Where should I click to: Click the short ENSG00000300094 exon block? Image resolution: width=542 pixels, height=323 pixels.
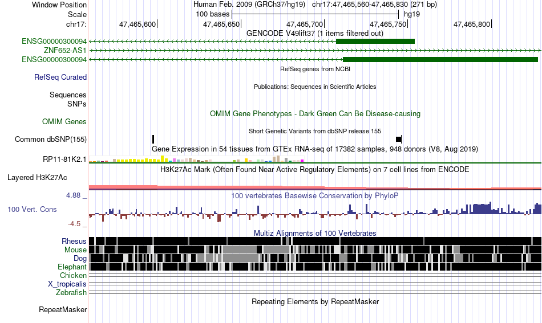375,42
